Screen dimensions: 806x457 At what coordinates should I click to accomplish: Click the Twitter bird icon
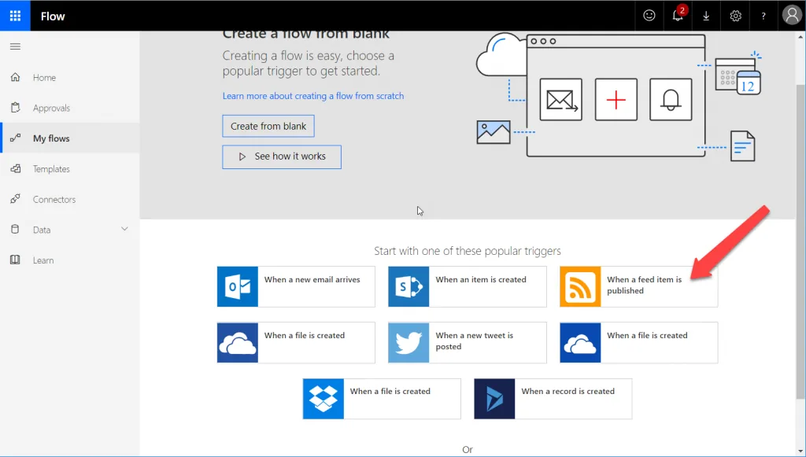(x=409, y=342)
